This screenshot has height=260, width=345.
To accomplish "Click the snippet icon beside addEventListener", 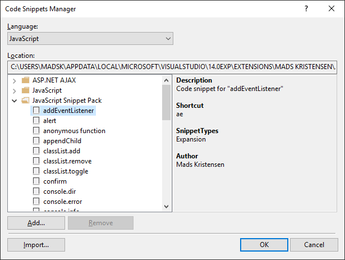I will [36, 111].
